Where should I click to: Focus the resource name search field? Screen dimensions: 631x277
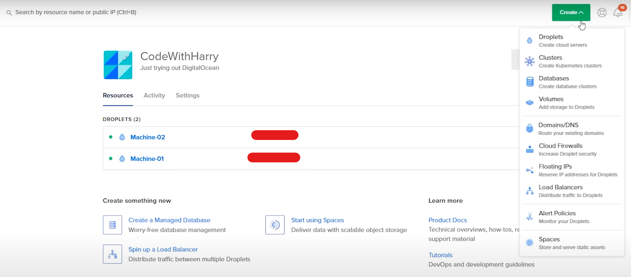click(x=76, y=13)
